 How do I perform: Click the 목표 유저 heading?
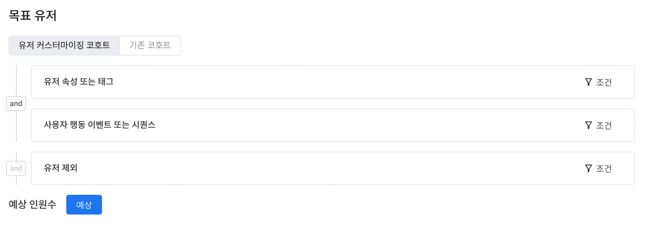[x=33, y=15]
